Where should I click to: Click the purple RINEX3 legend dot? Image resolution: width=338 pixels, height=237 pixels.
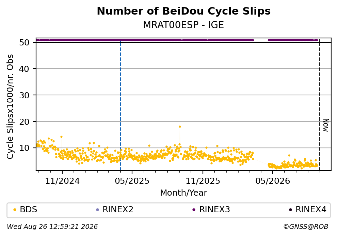pyautogui.click(x=194, y=210)
